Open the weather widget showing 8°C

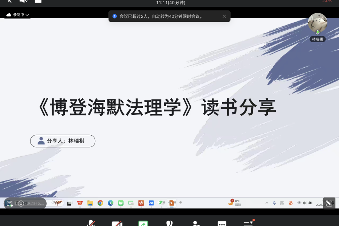tap(234, 203)
